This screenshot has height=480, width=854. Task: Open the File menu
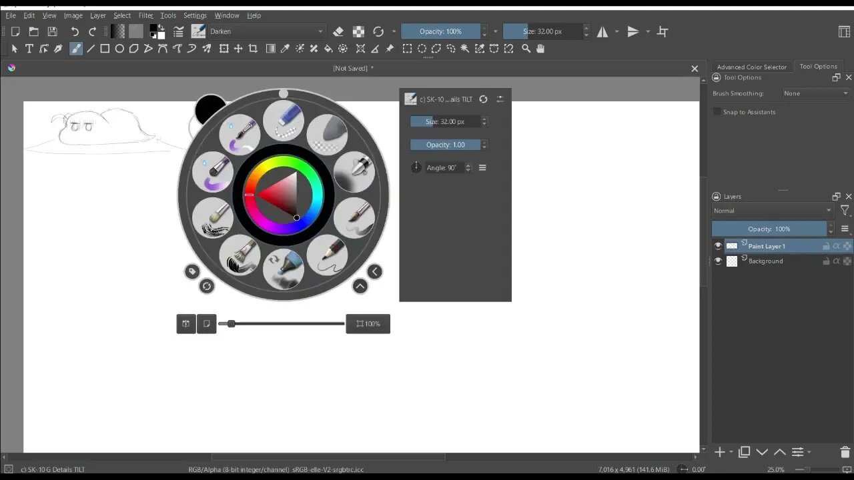coord(11,15)
